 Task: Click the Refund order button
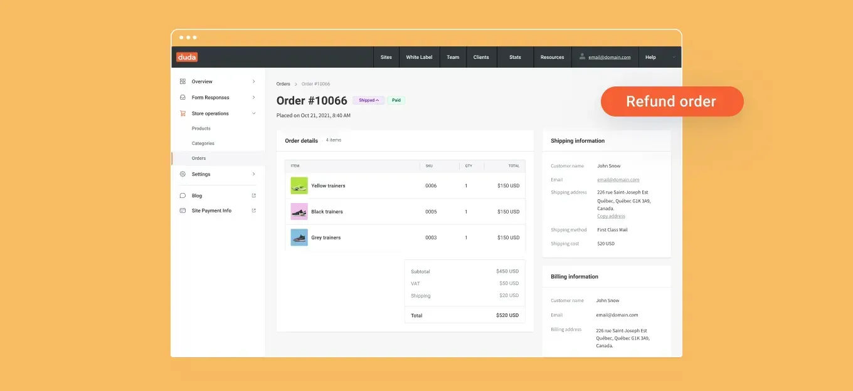(672, 102)
